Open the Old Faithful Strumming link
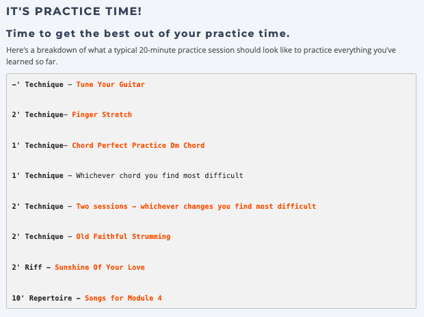 pos(123,236)
